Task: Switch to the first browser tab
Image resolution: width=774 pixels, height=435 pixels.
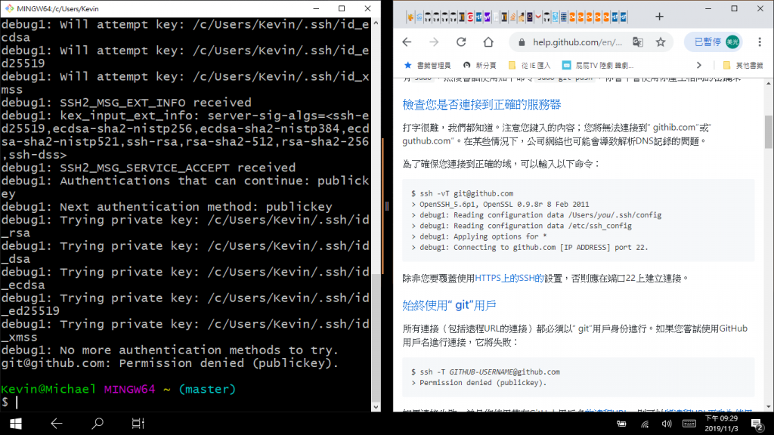Action: [410, 18]
